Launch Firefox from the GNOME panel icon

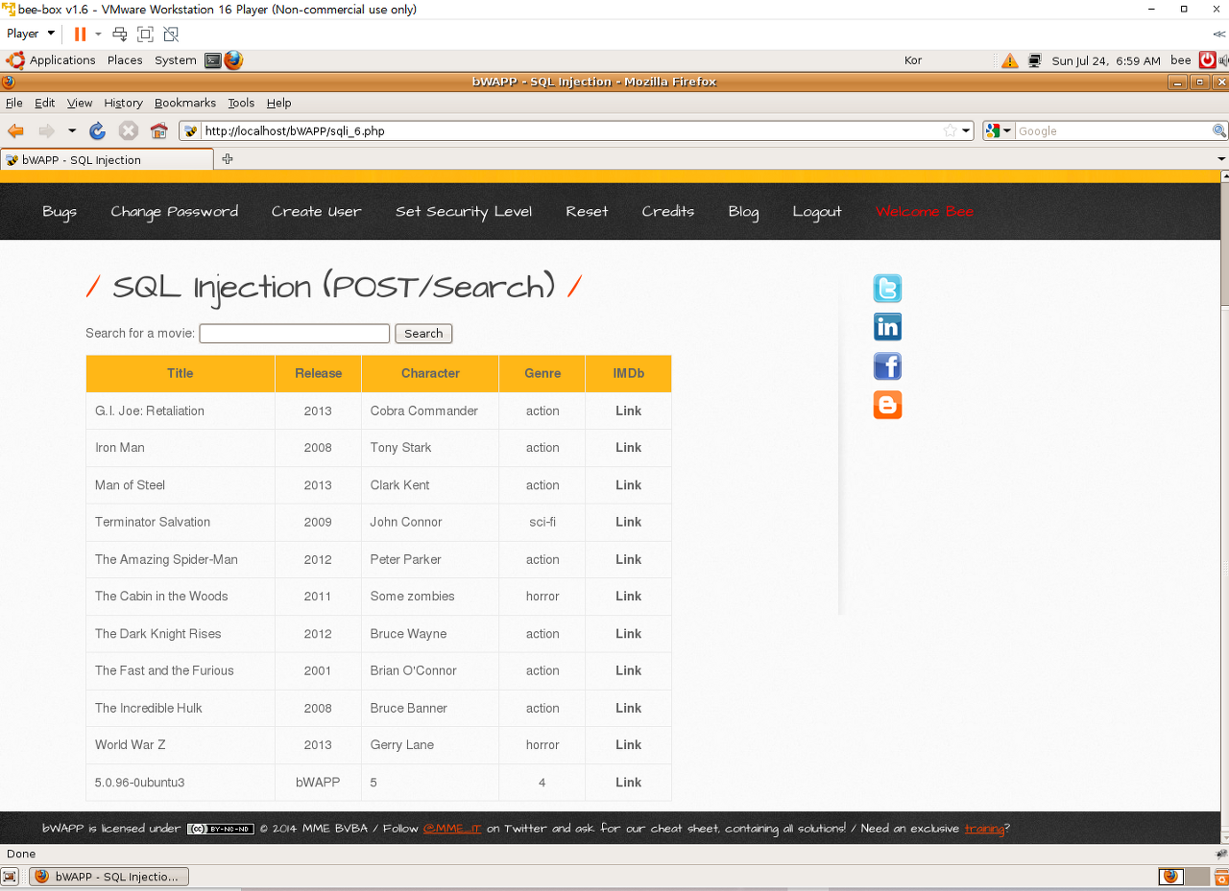point(234,60)
